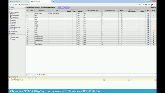Open Аварии in sidebar

(13, 21)
